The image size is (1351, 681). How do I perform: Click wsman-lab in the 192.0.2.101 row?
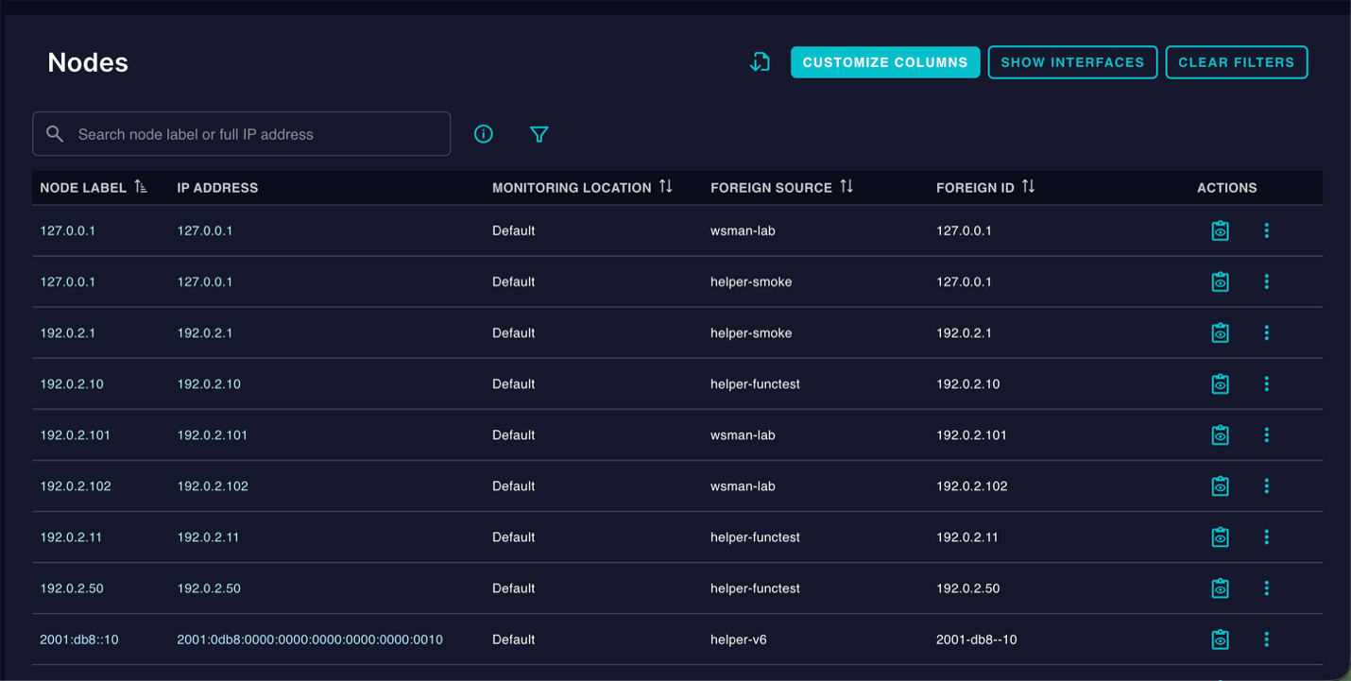tap(743, 434)
